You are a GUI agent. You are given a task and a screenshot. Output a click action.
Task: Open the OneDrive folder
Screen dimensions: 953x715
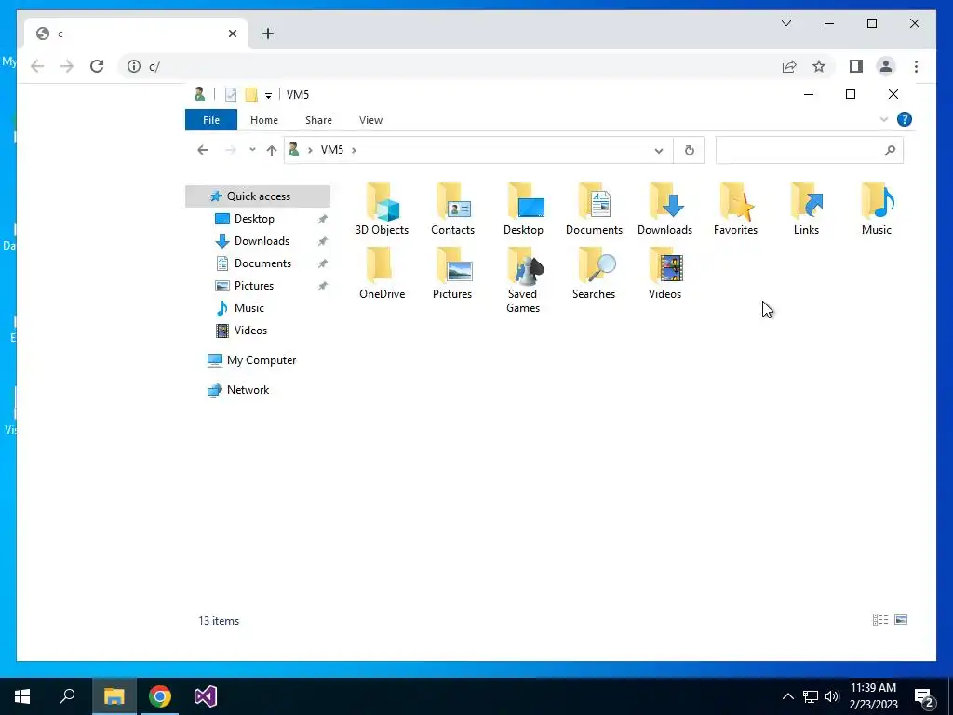(x=382, y=273)
